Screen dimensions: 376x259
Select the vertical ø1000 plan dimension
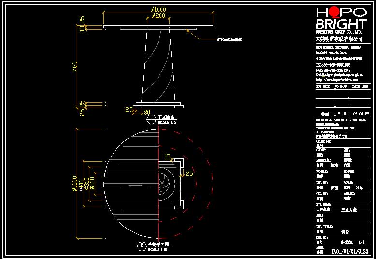point(74,184)
